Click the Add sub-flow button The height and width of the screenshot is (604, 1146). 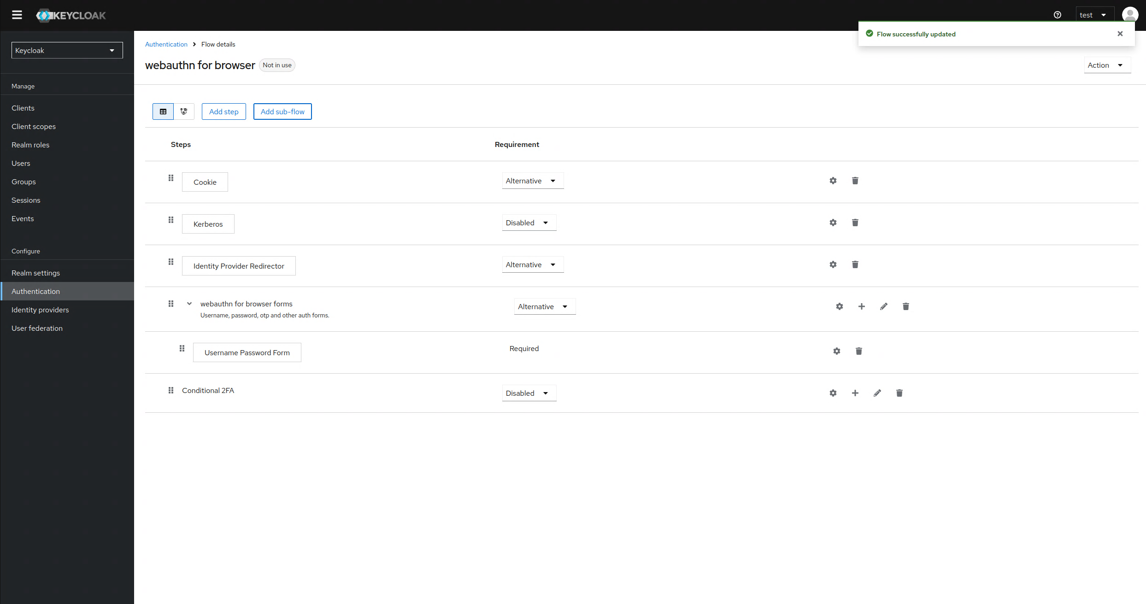(x=282, y=111)
